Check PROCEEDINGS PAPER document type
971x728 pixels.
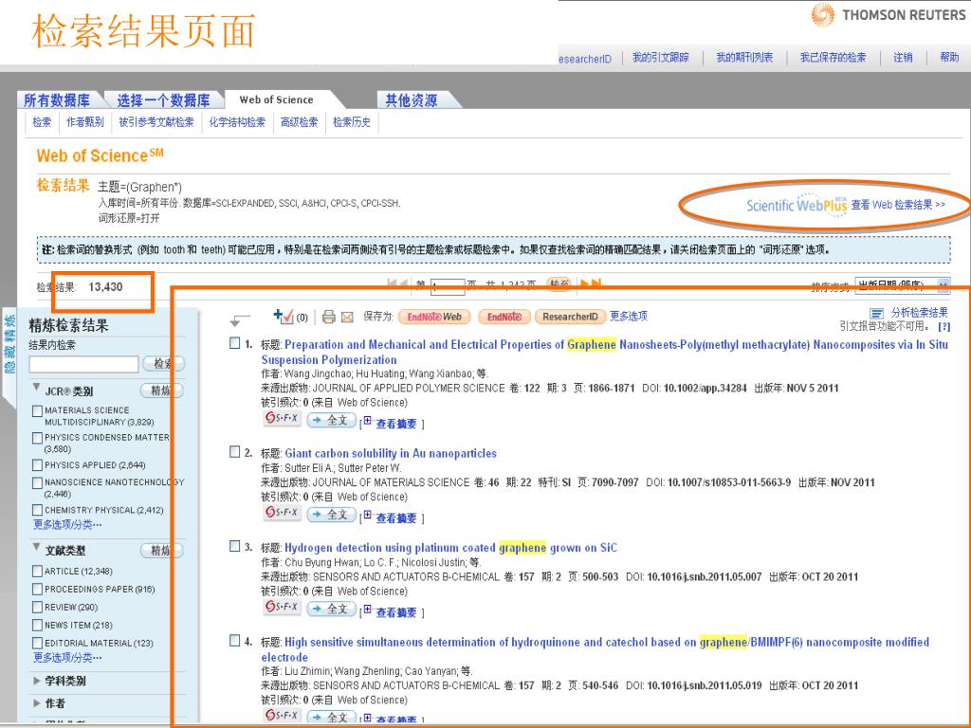37,590
